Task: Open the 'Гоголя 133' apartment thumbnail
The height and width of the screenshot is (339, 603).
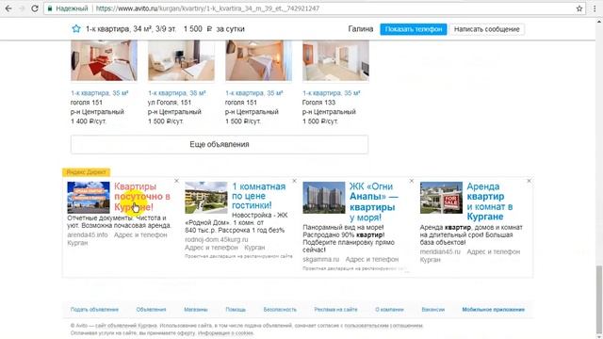Action: 335,60
